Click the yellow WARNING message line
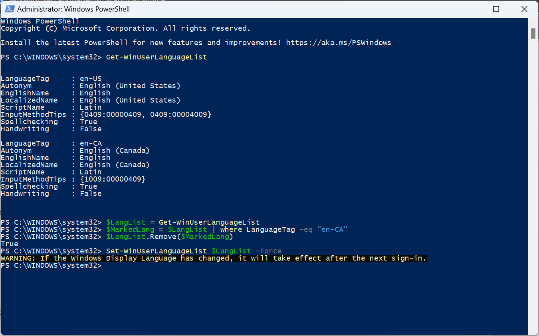Viewport: 539px width, 336px height. pos(214,258)
